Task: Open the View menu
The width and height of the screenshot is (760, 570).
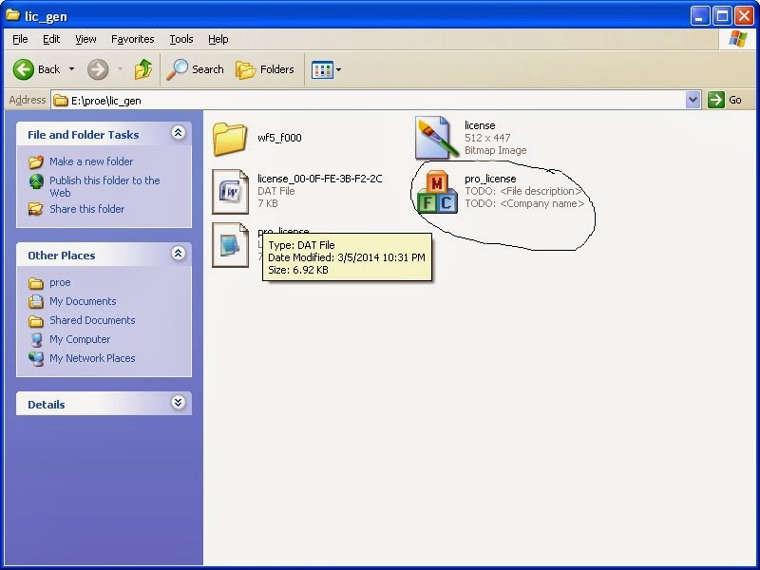Action: tap(85, 39)
